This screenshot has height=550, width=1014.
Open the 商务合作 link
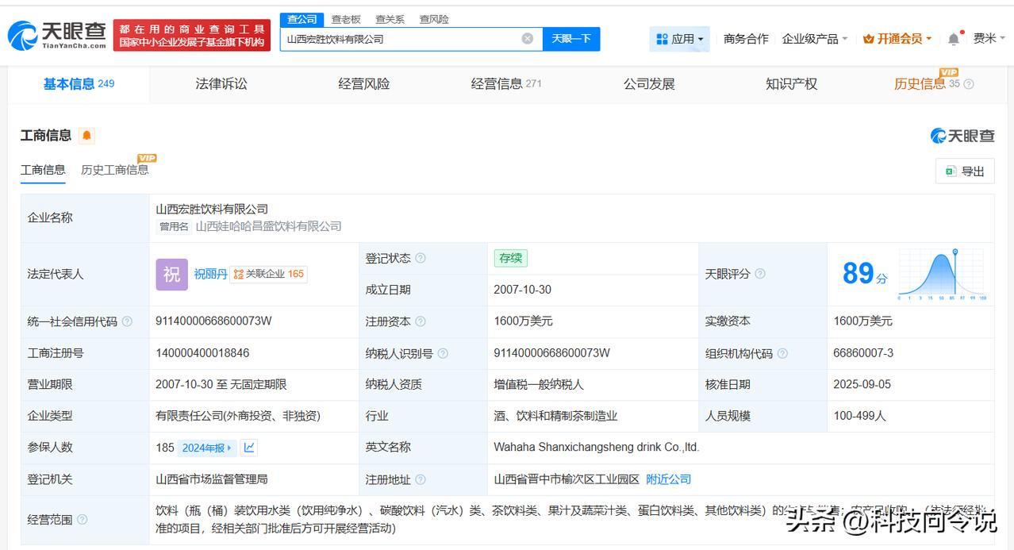pos(746,39)
